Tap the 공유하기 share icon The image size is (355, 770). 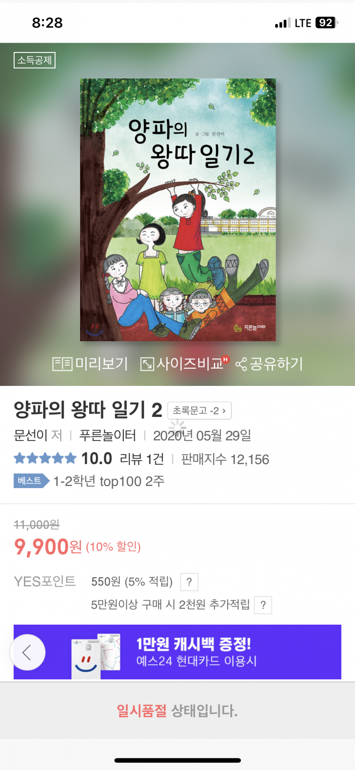pyautogui.click(x=269, y=364)
